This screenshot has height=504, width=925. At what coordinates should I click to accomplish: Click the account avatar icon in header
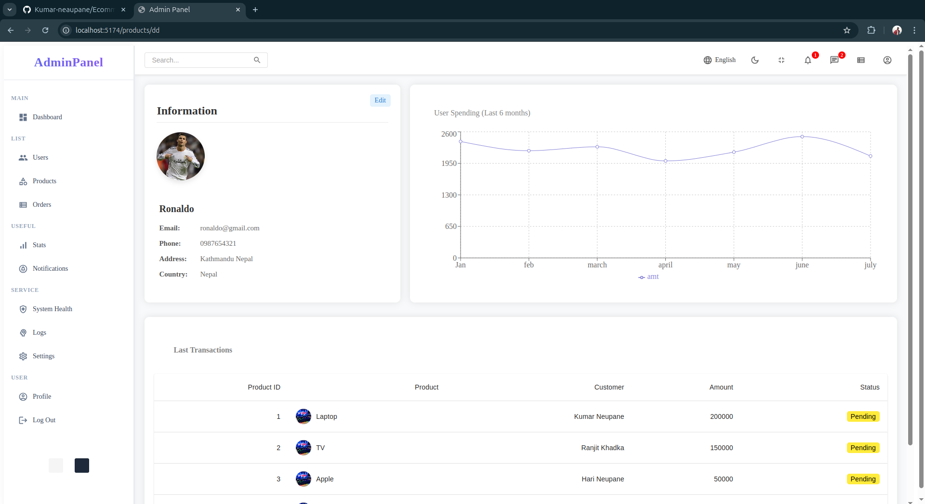click(x=887, y=60)
